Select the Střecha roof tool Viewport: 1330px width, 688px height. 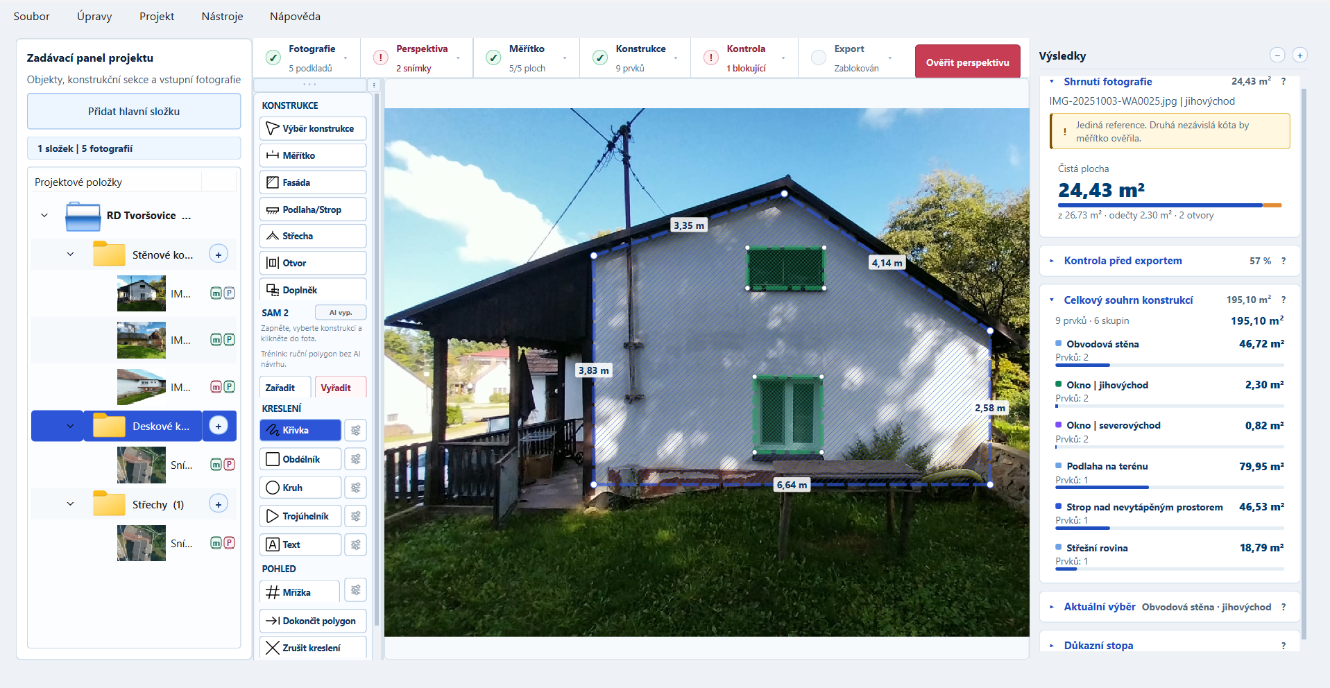(x=313, y=236)
